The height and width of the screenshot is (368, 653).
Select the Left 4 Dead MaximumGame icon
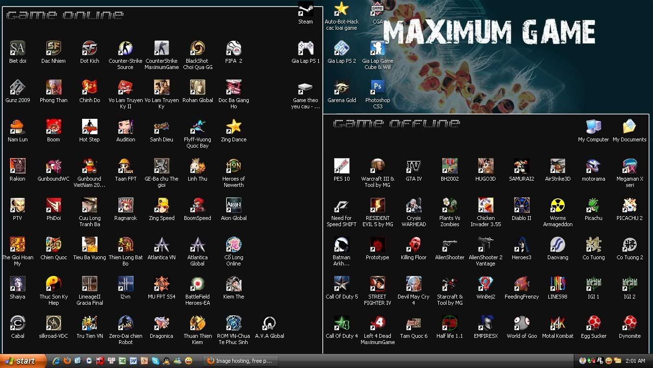[x=377, y=323]
